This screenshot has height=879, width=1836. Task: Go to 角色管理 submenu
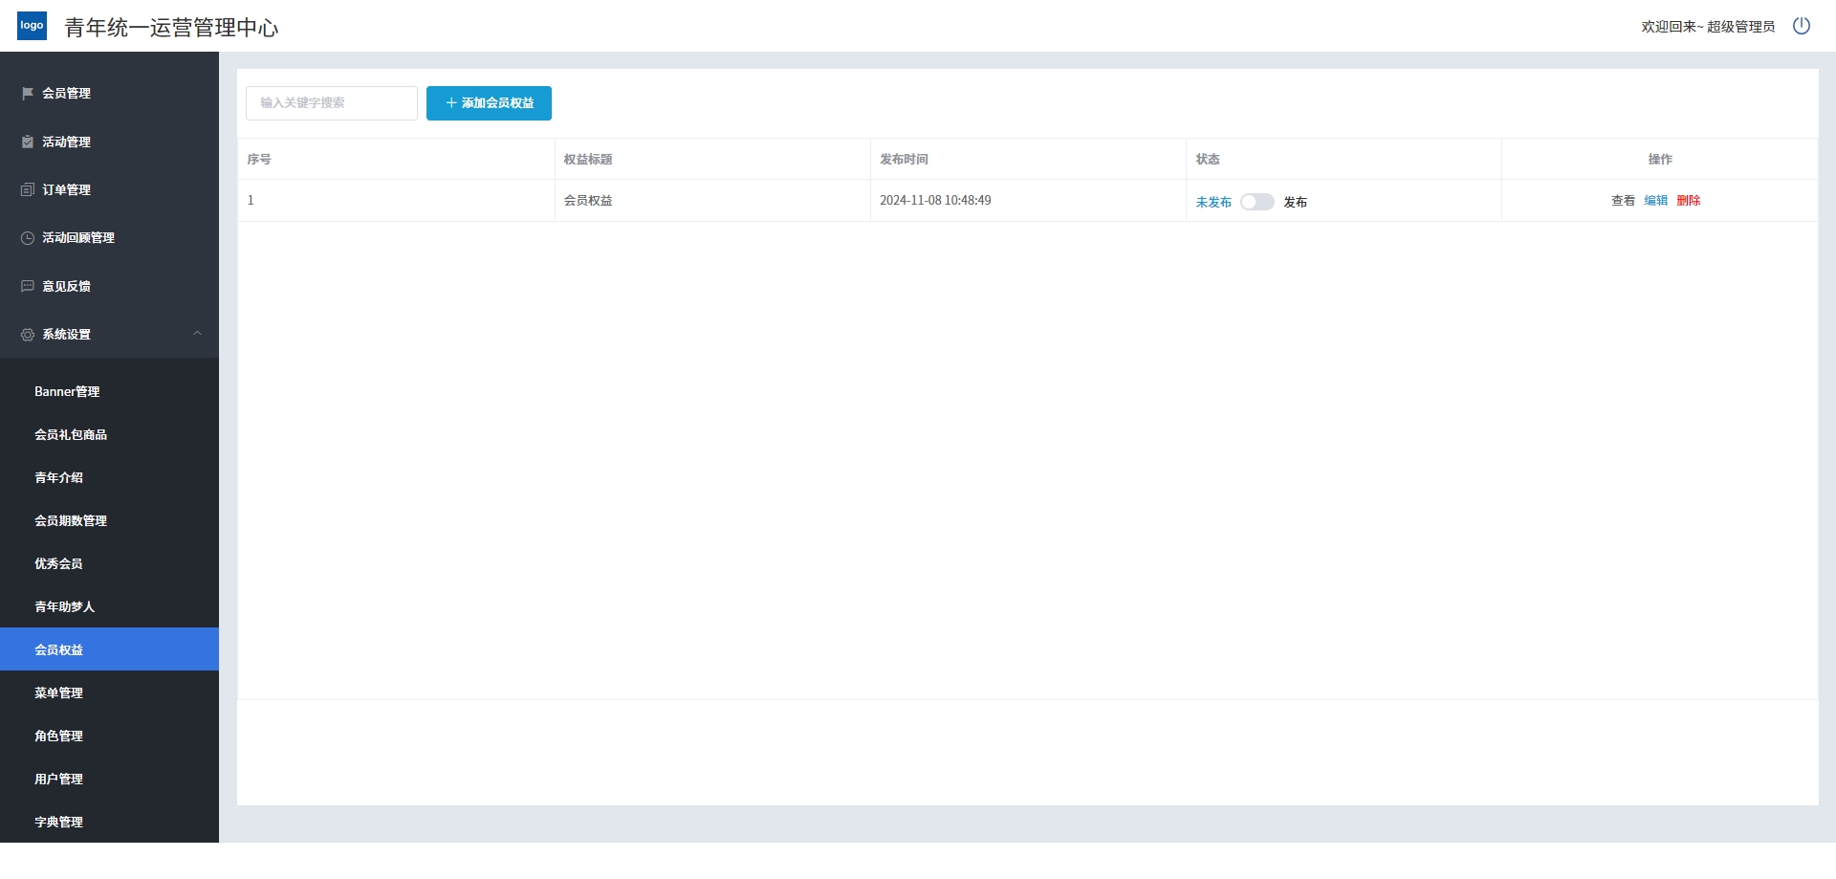pos(109,736)
